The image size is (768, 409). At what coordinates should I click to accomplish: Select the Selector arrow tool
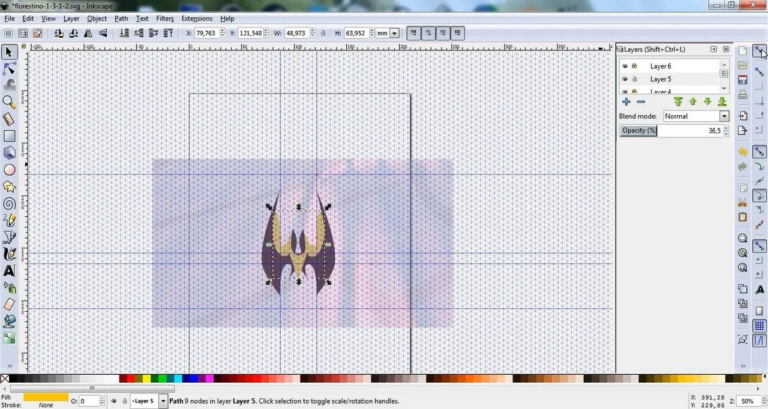[x=9, y=52]
